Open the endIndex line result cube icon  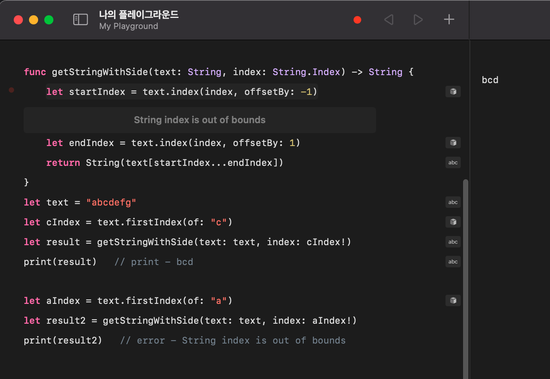pyautogui.click(x=453, y=143)
